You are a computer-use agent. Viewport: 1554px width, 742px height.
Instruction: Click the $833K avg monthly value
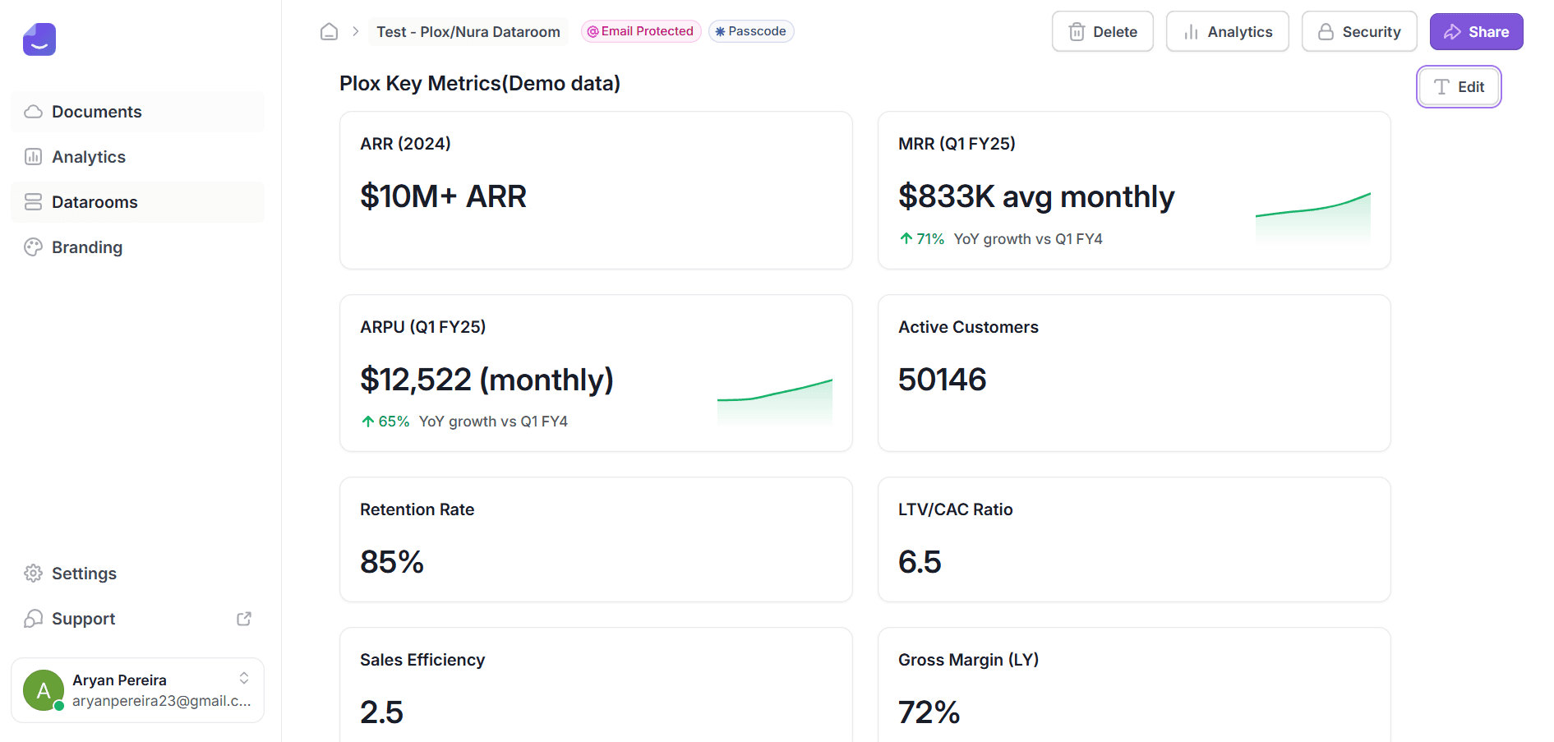tap(1036, 196)
